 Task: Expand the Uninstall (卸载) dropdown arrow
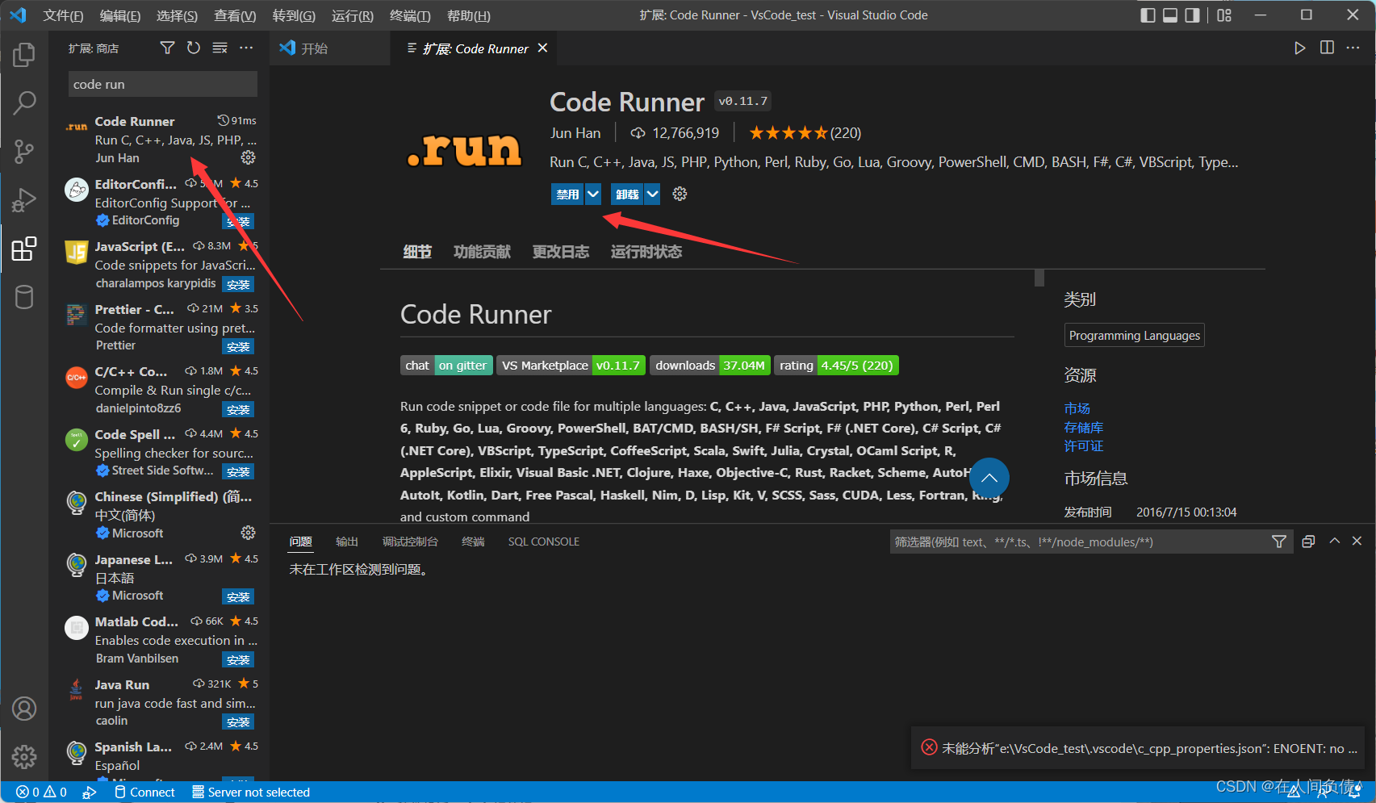click(x=652, y=194)
